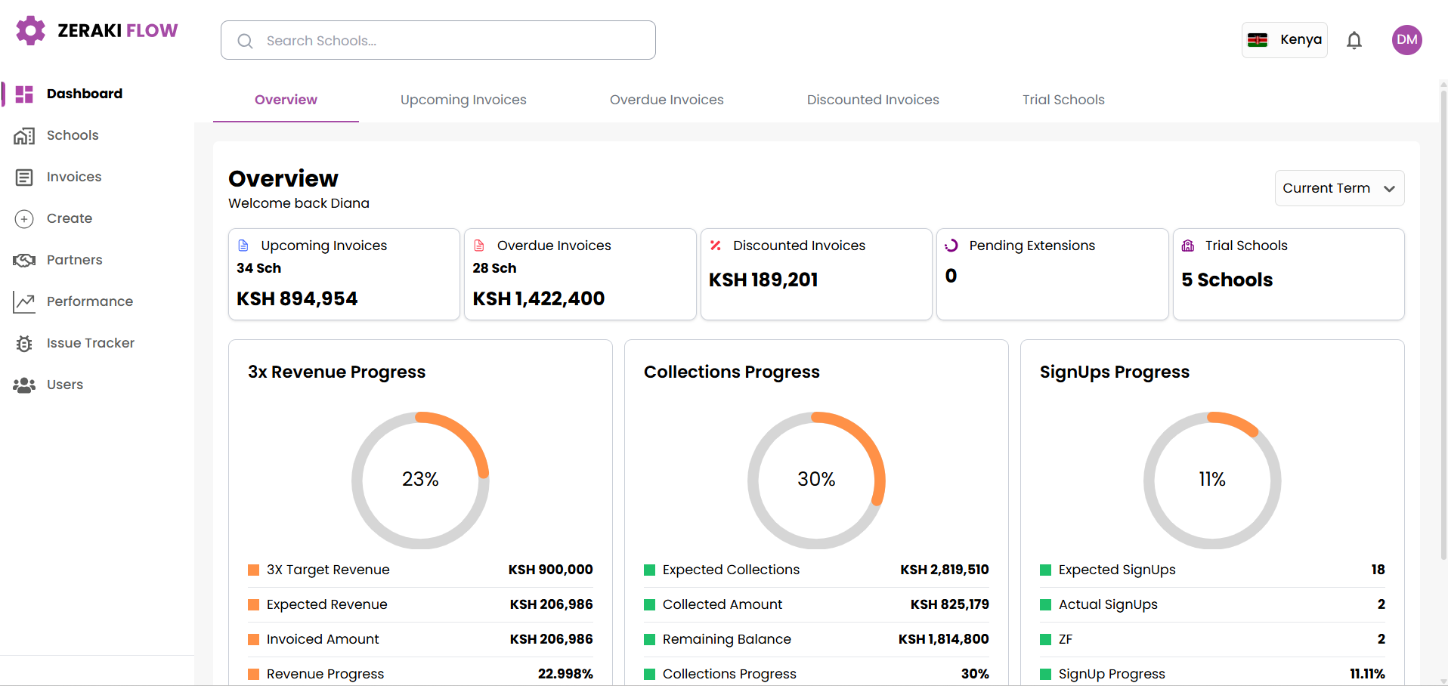
Task: Click the Trial Schools card icon
Action: click(1188, 246)
